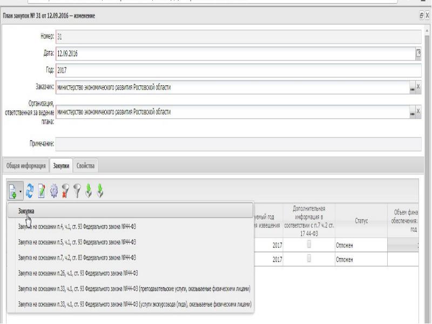Close the План закупок window
Viewport: 432px width, 324px height.
427,16
